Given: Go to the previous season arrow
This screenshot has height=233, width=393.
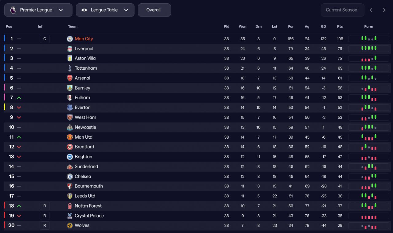Looking at the screenshot, I should [371, 10].
